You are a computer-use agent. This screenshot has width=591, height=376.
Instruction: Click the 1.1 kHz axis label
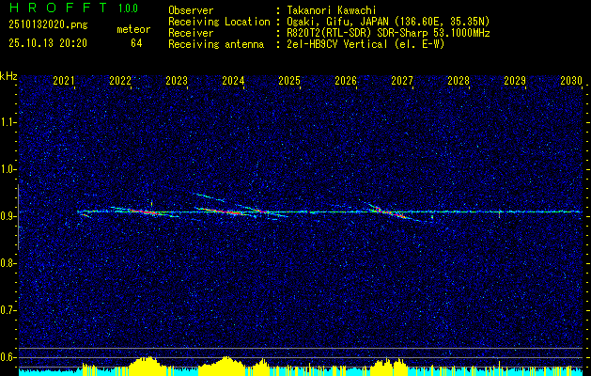pyautogui.click(x=8, y=122)
